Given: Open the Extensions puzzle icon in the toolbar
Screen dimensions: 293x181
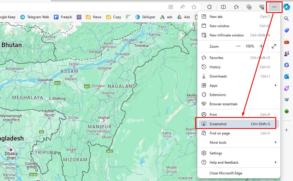Looking at the screenshot, I should tap(209, 7).
